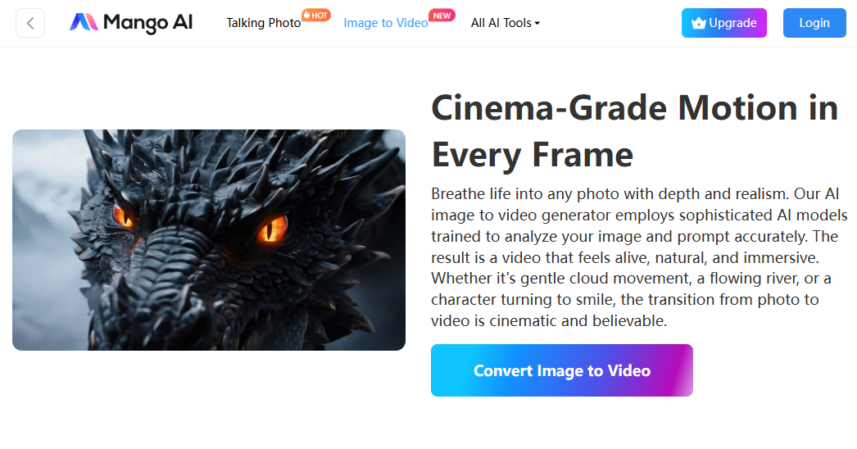Click Convert Image to Video button
This screenshot has width=857, height=449.
coord(562,370)
